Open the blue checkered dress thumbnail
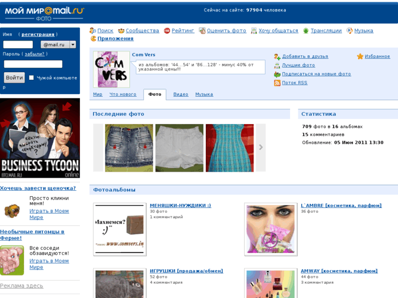Screen dimensions: 398x298 (x=229, y=148)
